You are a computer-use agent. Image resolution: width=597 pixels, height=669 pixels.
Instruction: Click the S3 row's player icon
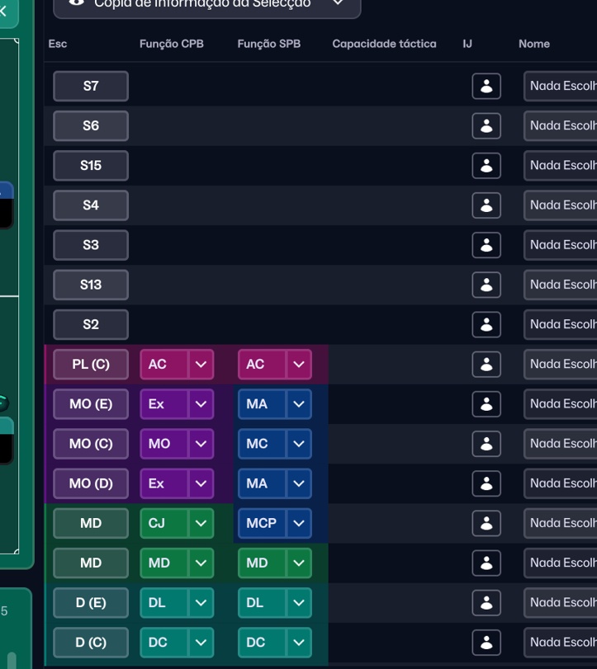[486, 245]
